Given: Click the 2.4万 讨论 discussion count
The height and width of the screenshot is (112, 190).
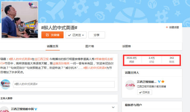Looking at the screenshot, I should [152, 60].
